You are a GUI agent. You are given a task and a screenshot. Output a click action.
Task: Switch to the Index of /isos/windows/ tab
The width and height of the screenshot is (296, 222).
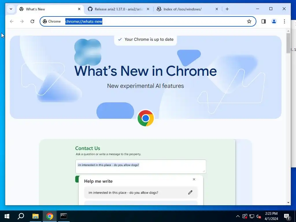pyautogui.click(x=187, y=9)
